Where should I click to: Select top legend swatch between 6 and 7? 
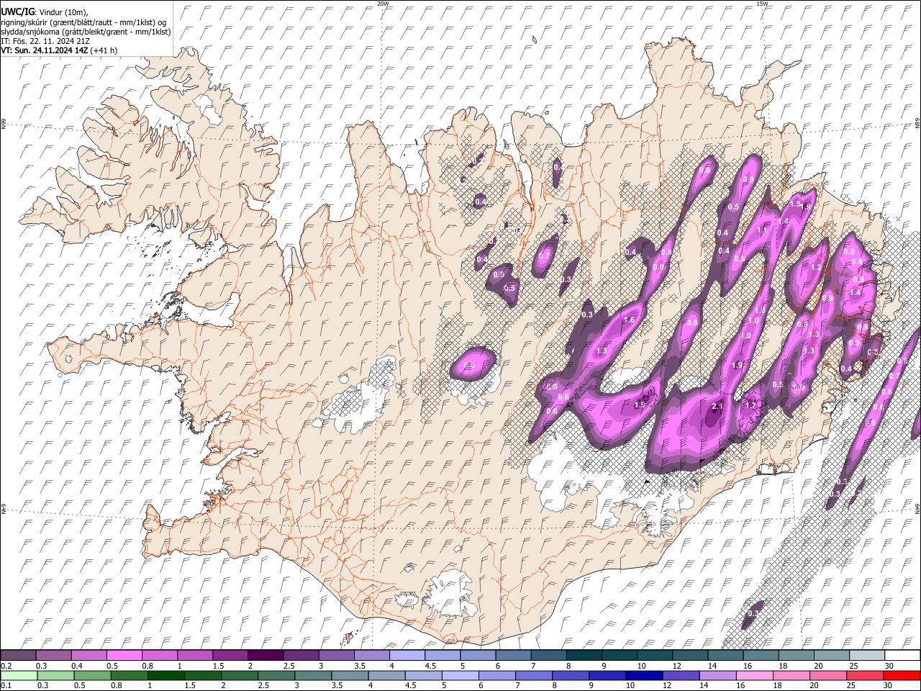coord(513,656)
